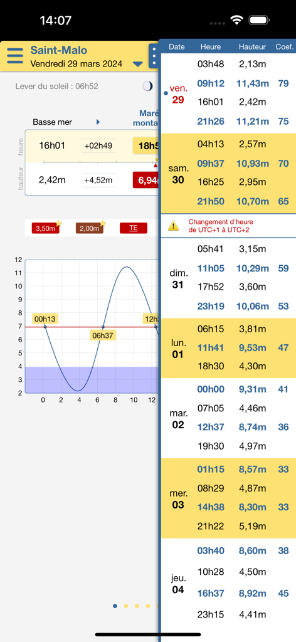
Task: Tap the 01h15 tide time on Wednesday
Action: pyautogui.click(x=211, y=469)
